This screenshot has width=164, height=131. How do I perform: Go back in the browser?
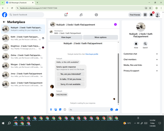click(3, 8)
